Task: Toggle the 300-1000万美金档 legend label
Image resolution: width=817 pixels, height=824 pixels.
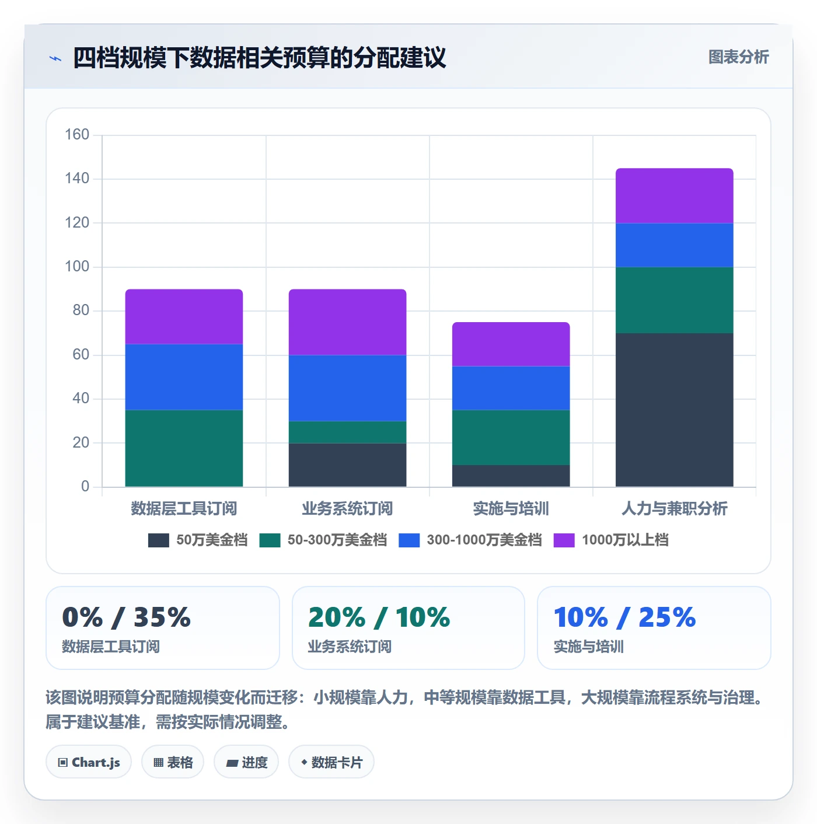Action: pyautogui.click(x=484, y=540)
